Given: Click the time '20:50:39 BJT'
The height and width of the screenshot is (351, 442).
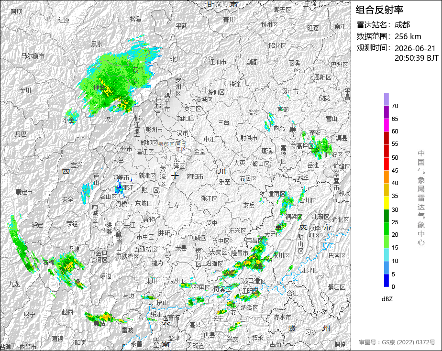Looking at the screenshot, I should [x=416, y=58].
